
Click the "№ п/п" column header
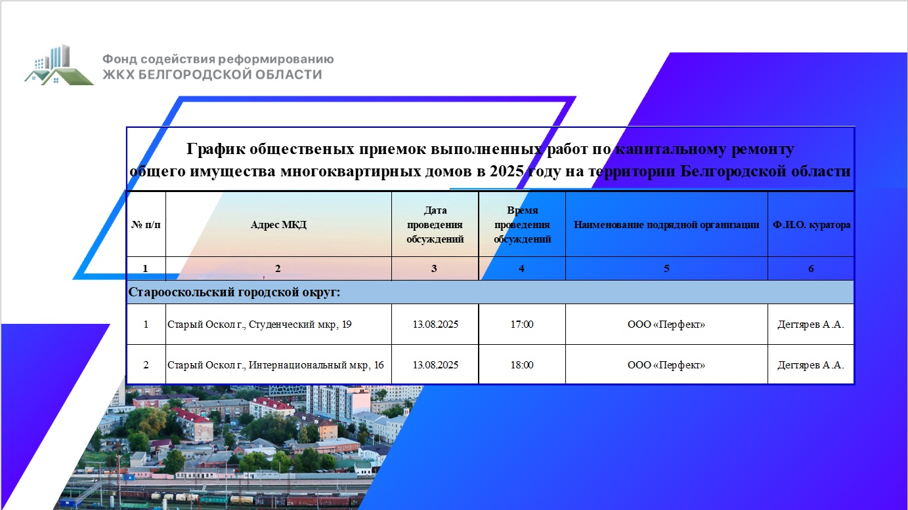[146, 224]
